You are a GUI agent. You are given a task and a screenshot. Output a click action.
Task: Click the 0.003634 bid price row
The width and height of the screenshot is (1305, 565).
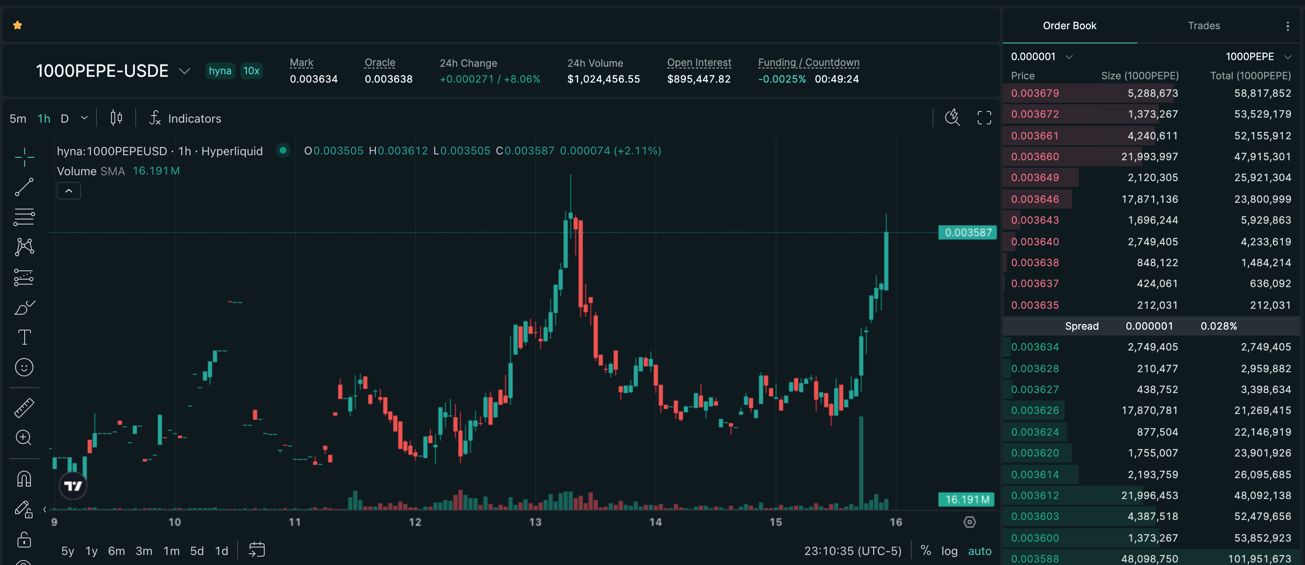pos(1034,347)
